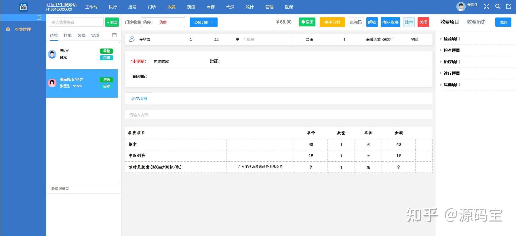This screenshot has width=516, height=236.
Task: Click the 手机号 field
Action: click(249, 40)
